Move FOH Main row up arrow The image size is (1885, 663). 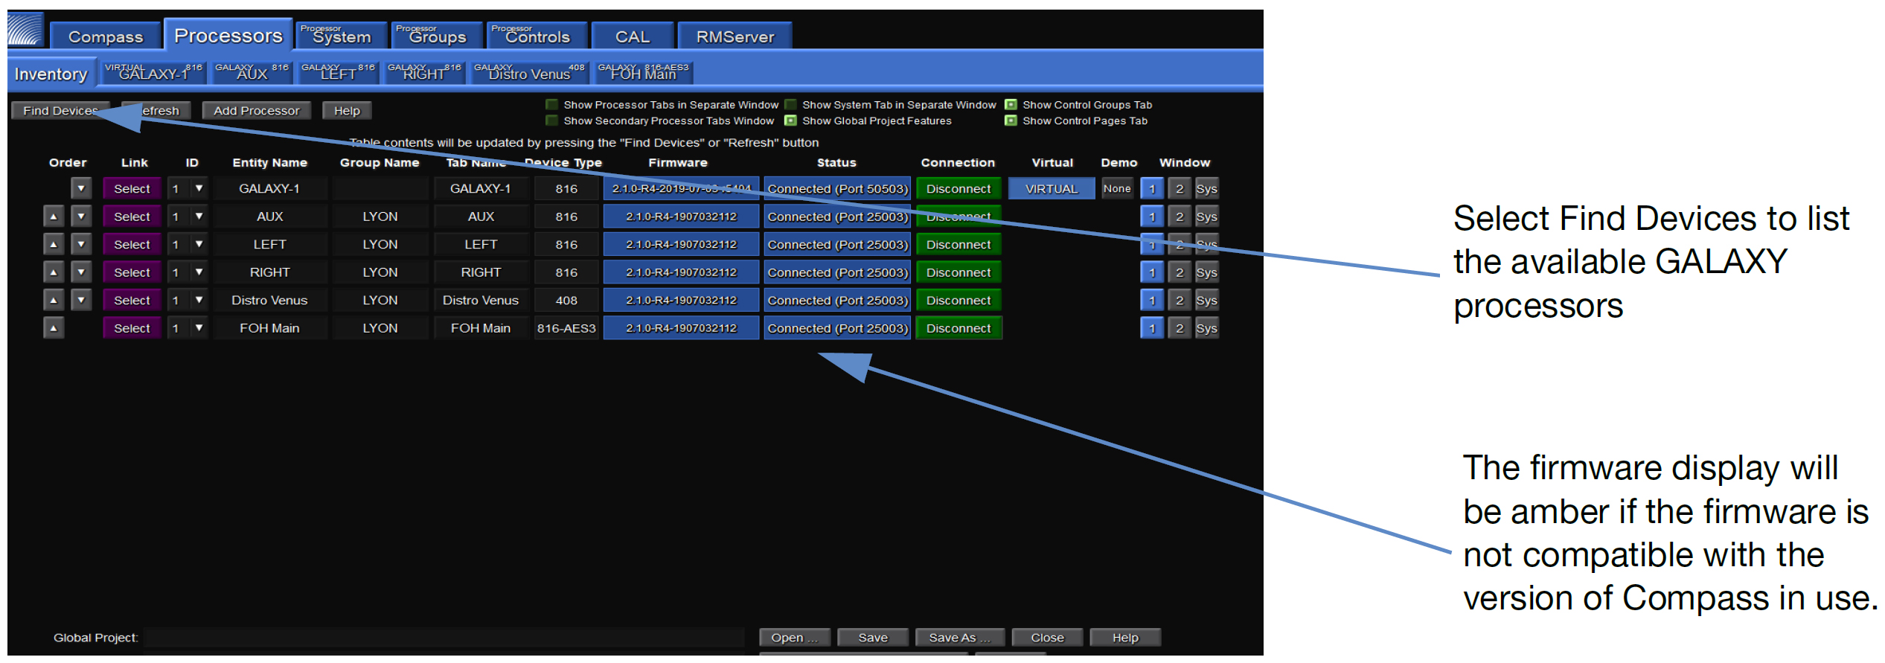coord(54,328)
